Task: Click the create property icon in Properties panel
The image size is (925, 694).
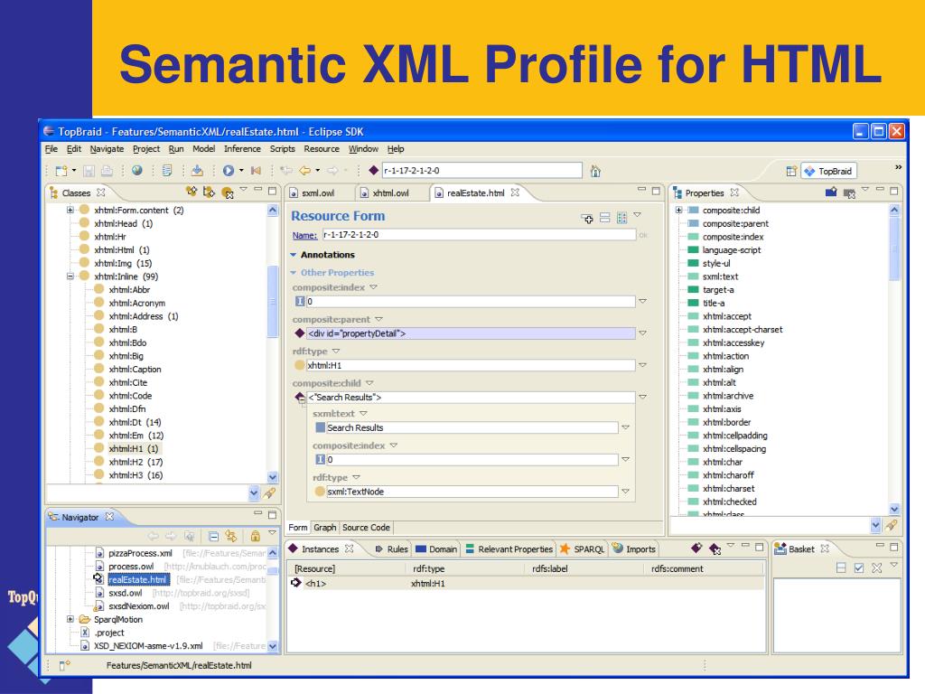Action: coord(831,192)
